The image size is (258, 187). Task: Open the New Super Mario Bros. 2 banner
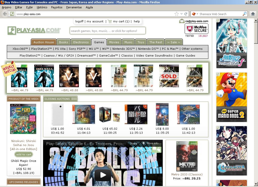[x=232, y=97]
